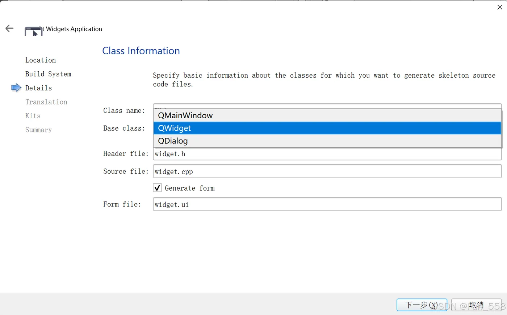Select the Location wizard step
The width and height of the screenshot is (507, 315).
point(41,60)
